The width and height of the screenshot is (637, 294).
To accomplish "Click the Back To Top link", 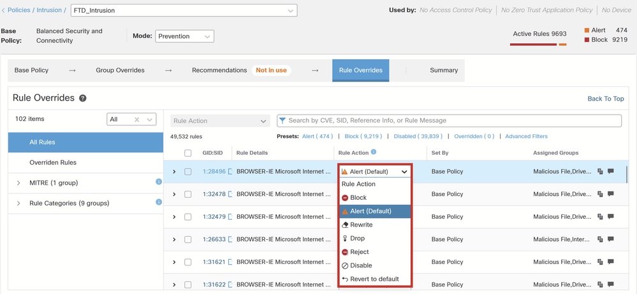I will click(x=606, y=99).
